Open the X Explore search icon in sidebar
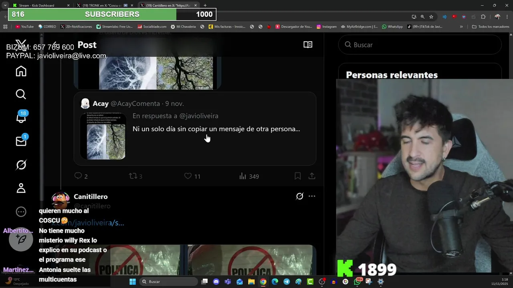 point(21,94)
